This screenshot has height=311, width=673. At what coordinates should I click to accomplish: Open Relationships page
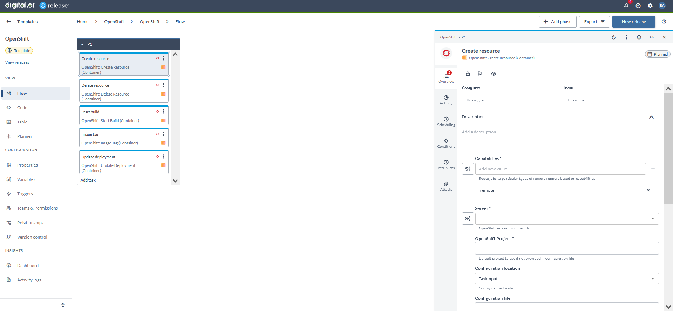click(x=36, y=223)
